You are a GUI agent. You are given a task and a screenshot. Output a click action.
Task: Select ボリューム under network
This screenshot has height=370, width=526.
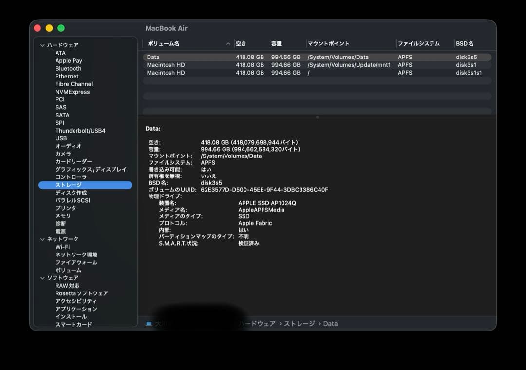[x=68, y=270]
